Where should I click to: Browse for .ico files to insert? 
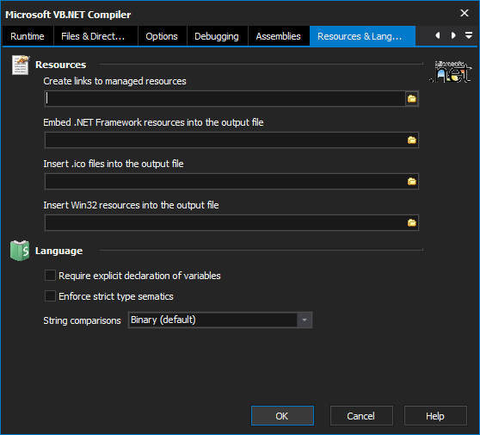[x=412, y=182]
